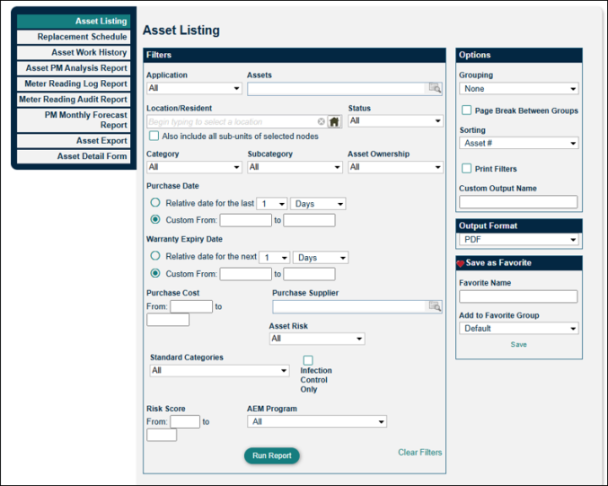Check Also include all sub-units of selected nodes

(x=154, y=136)
